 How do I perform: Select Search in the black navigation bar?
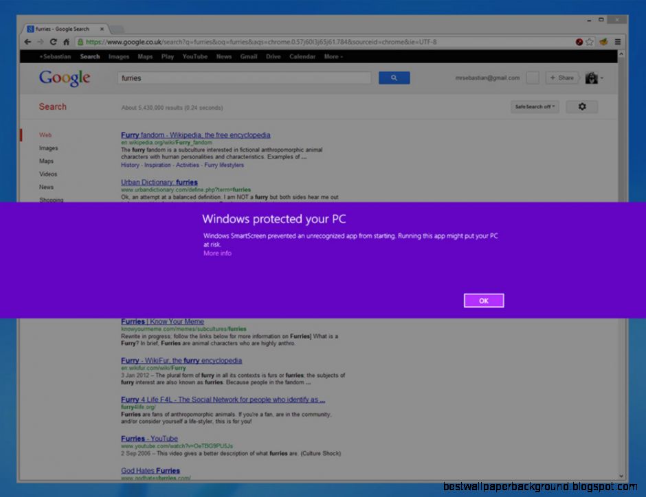tap(90, 56)
